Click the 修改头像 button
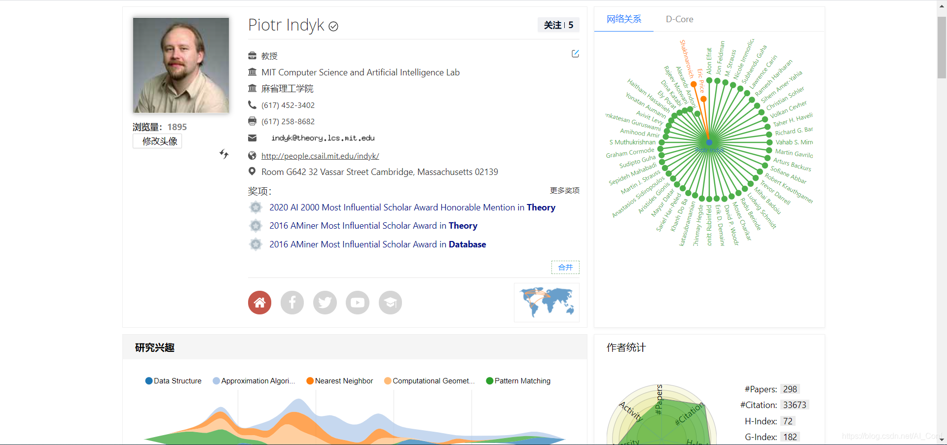Image resolution: width=947 pixels, height=445 pixels. click(157, 141)
